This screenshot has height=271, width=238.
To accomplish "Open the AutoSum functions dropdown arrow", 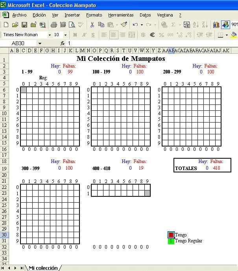I will point(180,25).
